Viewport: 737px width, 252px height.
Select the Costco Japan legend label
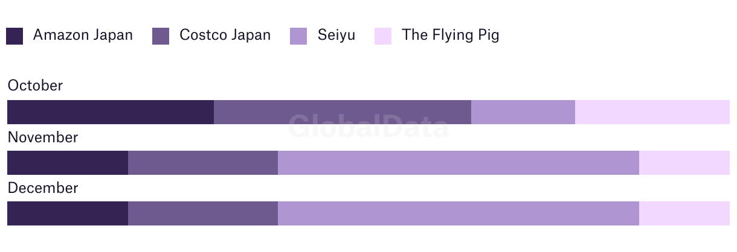point(225,35)
